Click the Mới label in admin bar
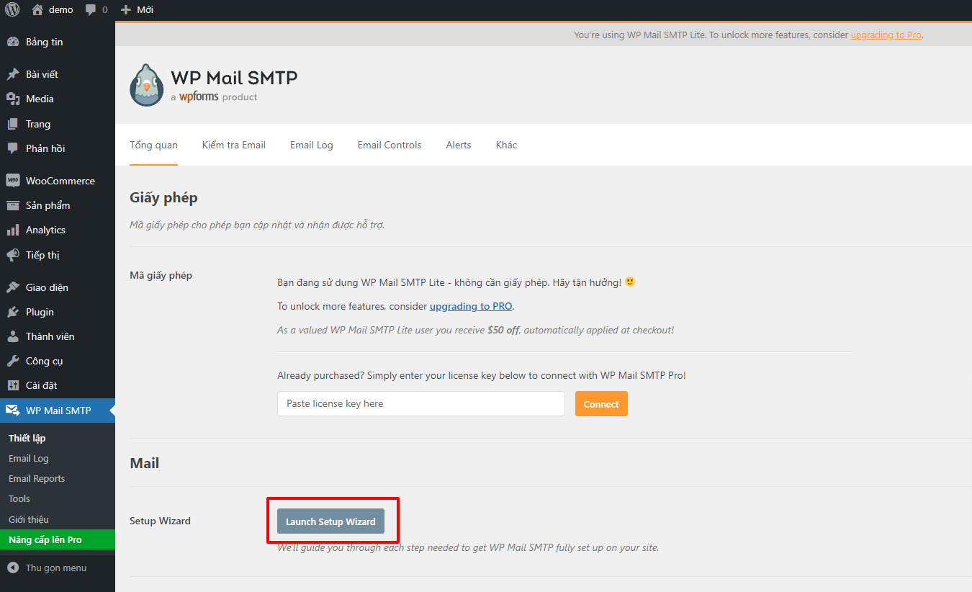Viewport: 972px width, 592px height. [x=145, y=10]
